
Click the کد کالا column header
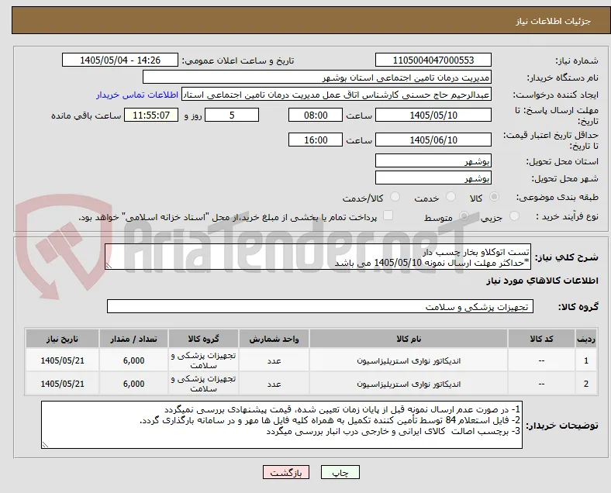coord(541,339)
